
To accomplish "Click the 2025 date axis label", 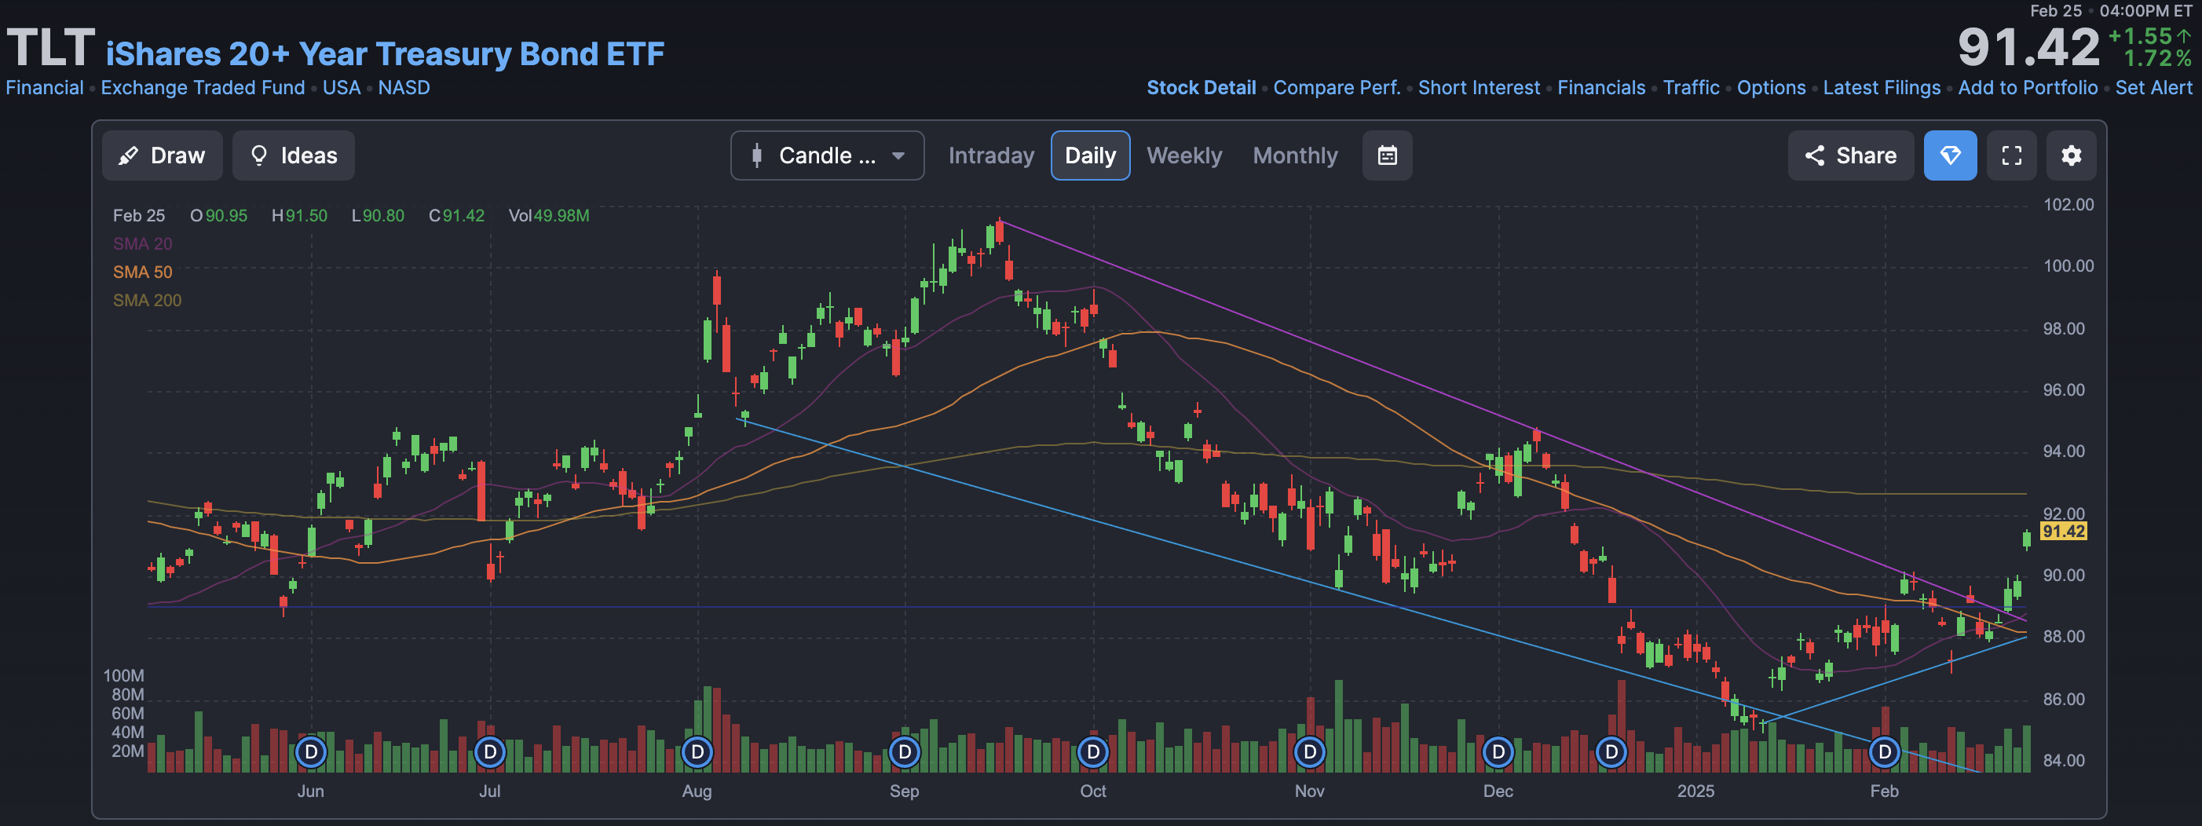I will [x=1696, y=791].
